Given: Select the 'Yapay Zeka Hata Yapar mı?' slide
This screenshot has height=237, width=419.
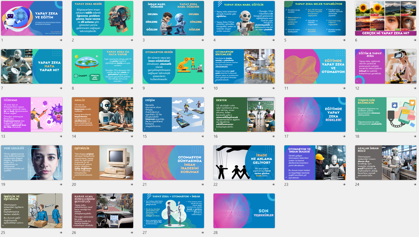Looking at the screenshot, I should (x=32, y=67).
